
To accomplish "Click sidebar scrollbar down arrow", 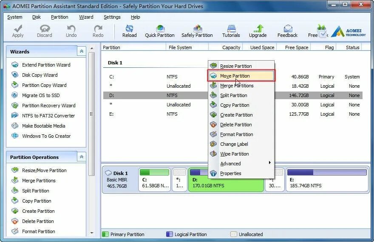I will pos(92,233).
